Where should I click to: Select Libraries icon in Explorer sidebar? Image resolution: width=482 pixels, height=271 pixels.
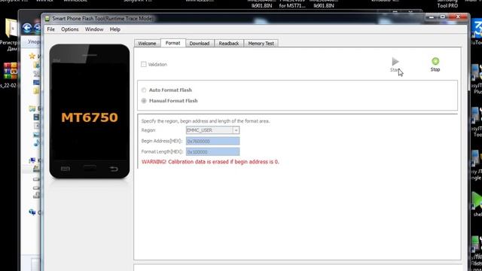32,108
